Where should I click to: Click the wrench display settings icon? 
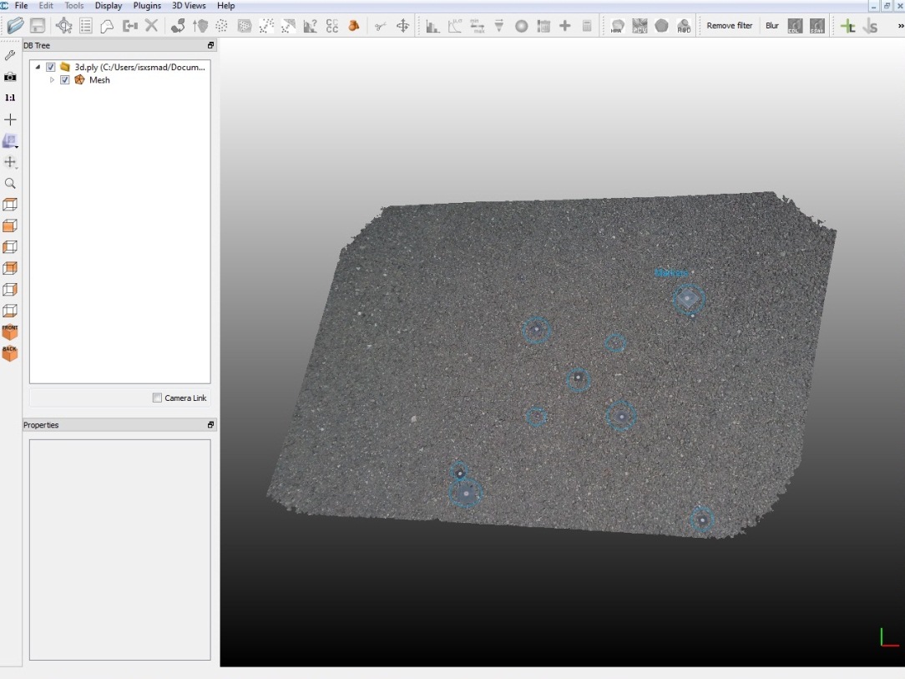(10, 55)
